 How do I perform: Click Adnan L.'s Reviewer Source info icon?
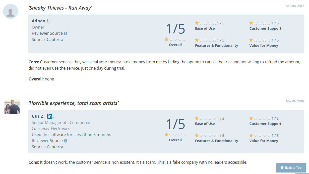tap(66, 33)
